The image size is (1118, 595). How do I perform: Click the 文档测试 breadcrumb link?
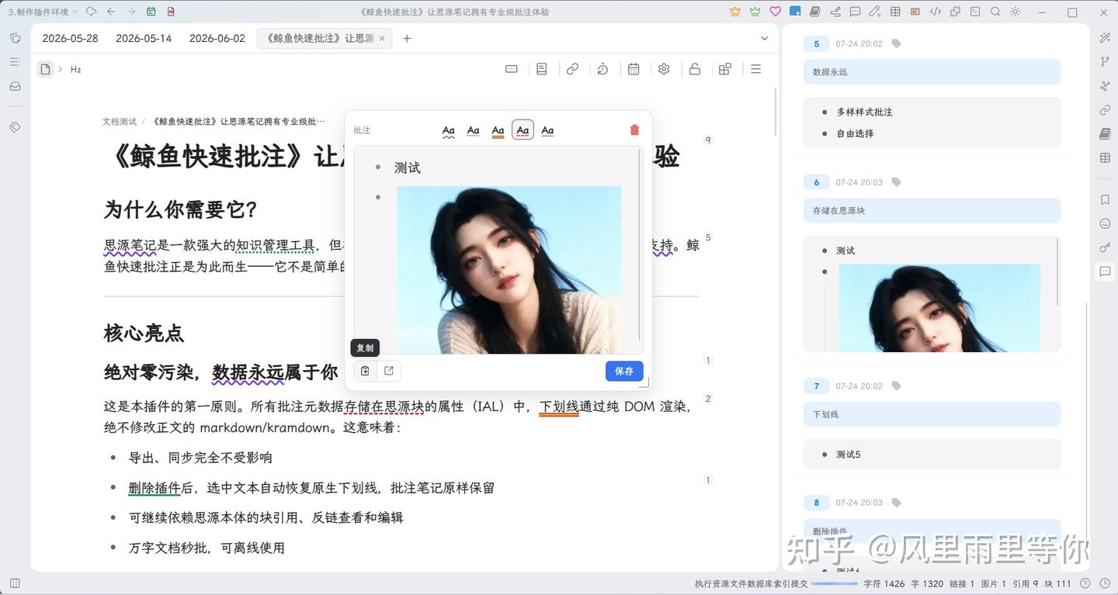(x=120, y=121)
